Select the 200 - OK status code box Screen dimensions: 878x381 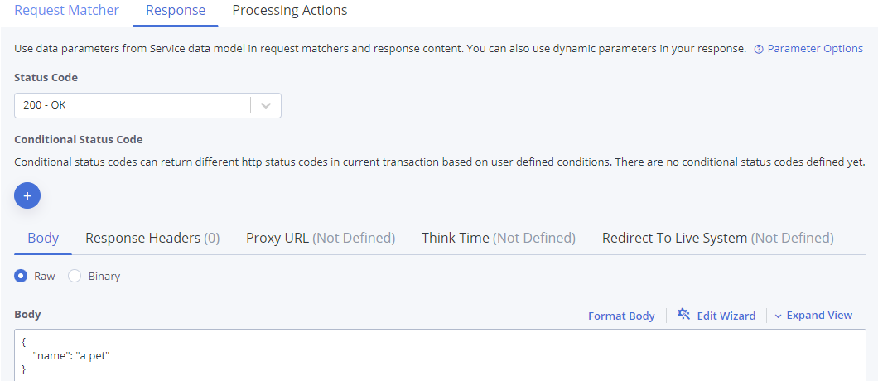[147, 105]
